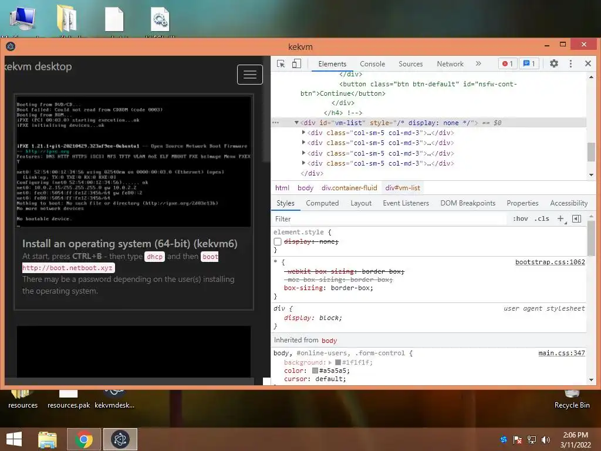Expand the background shorthand property arrow
601x451 pixels.
[x=330, y=362]
